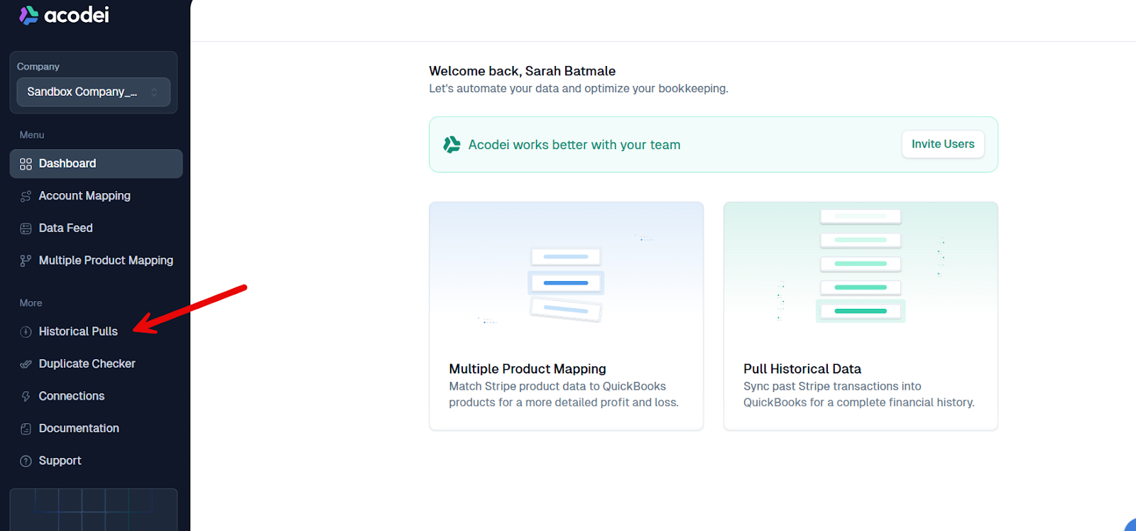The width and height of the screenshot is (1136, 531).
Task: Click the Dashboard grid icon
Action: (26, 164)
